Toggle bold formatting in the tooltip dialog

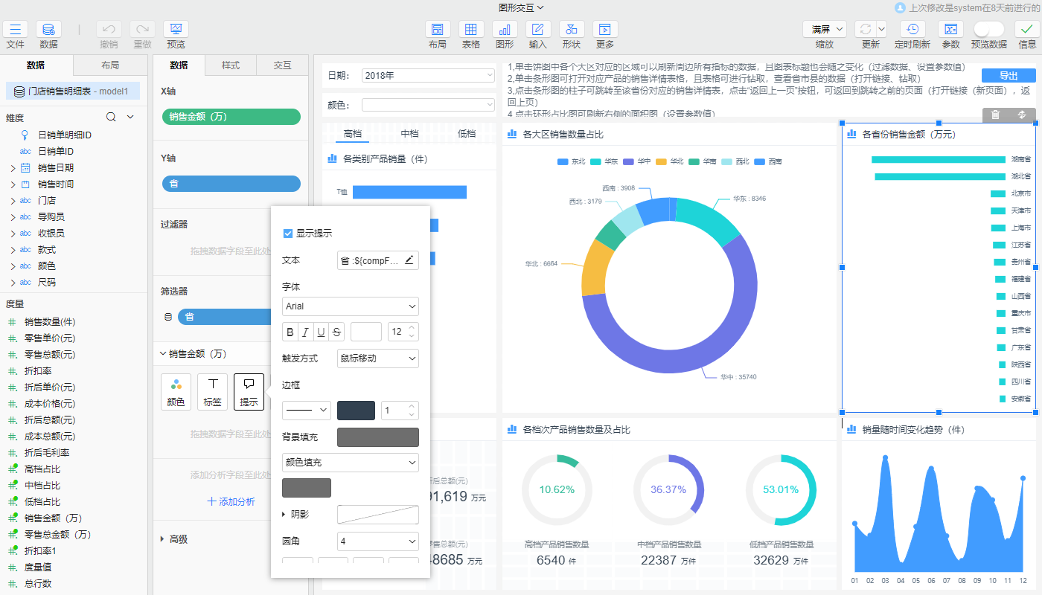289,332
